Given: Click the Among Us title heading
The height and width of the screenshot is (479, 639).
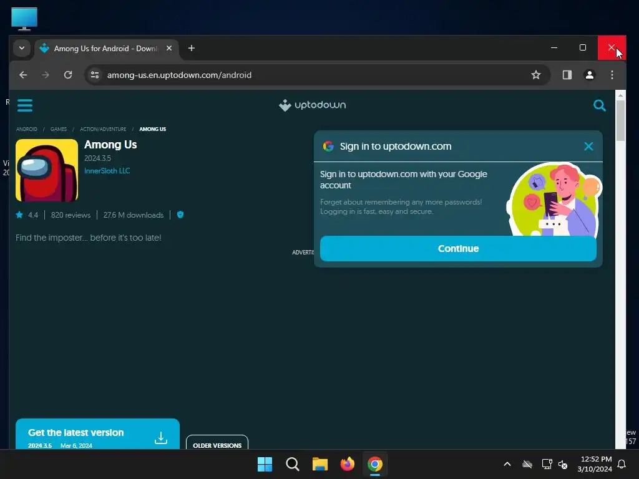Looking at the screenshot, I should [x=110, y=145].
